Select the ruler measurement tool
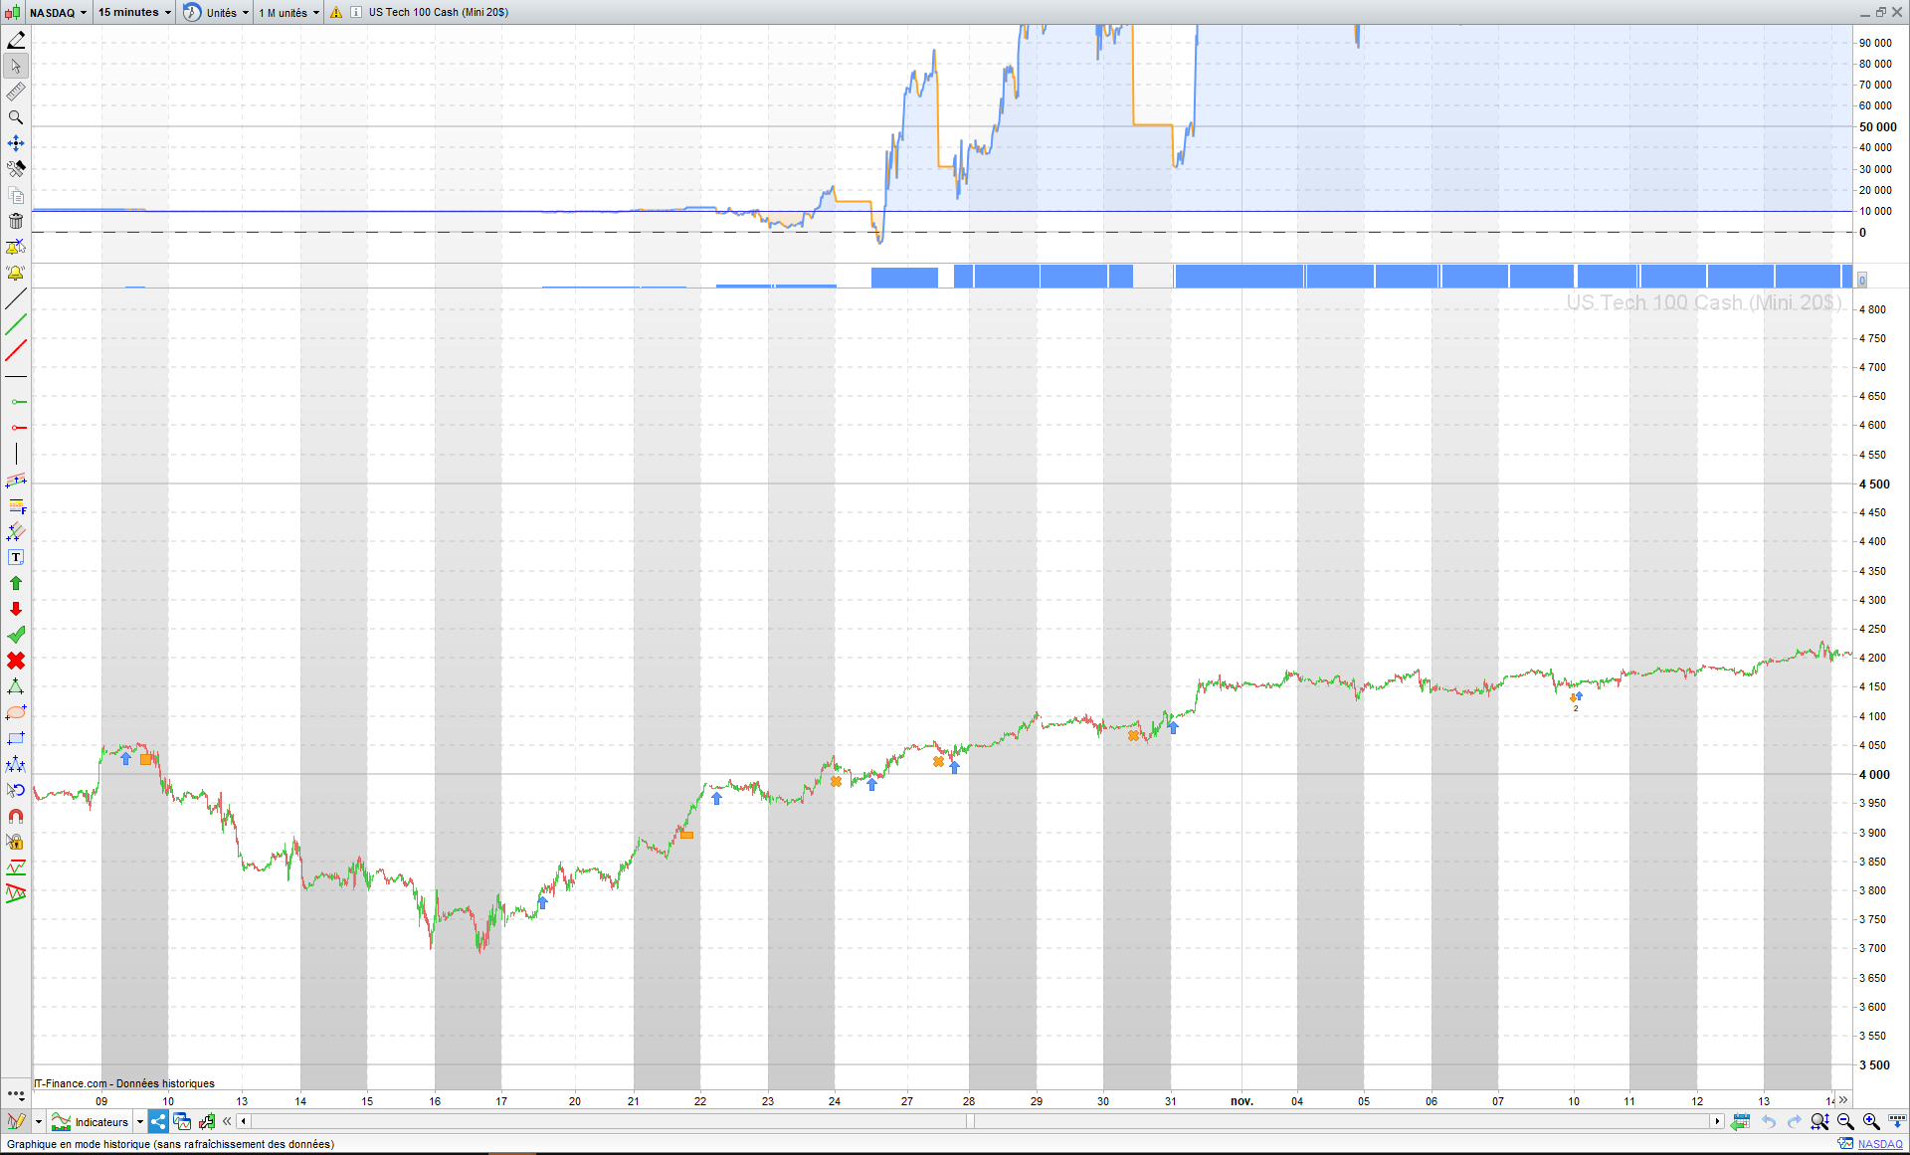 (16, 92)
